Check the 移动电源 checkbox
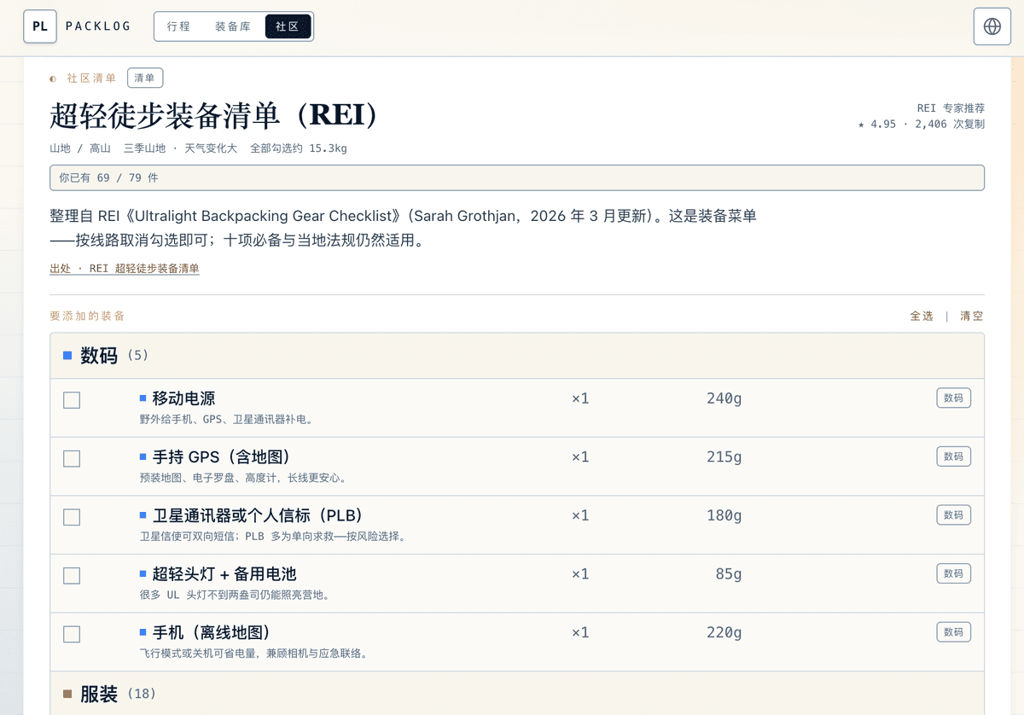The width and height of the screenshot is (1024, 715). (x=72, y=400)
